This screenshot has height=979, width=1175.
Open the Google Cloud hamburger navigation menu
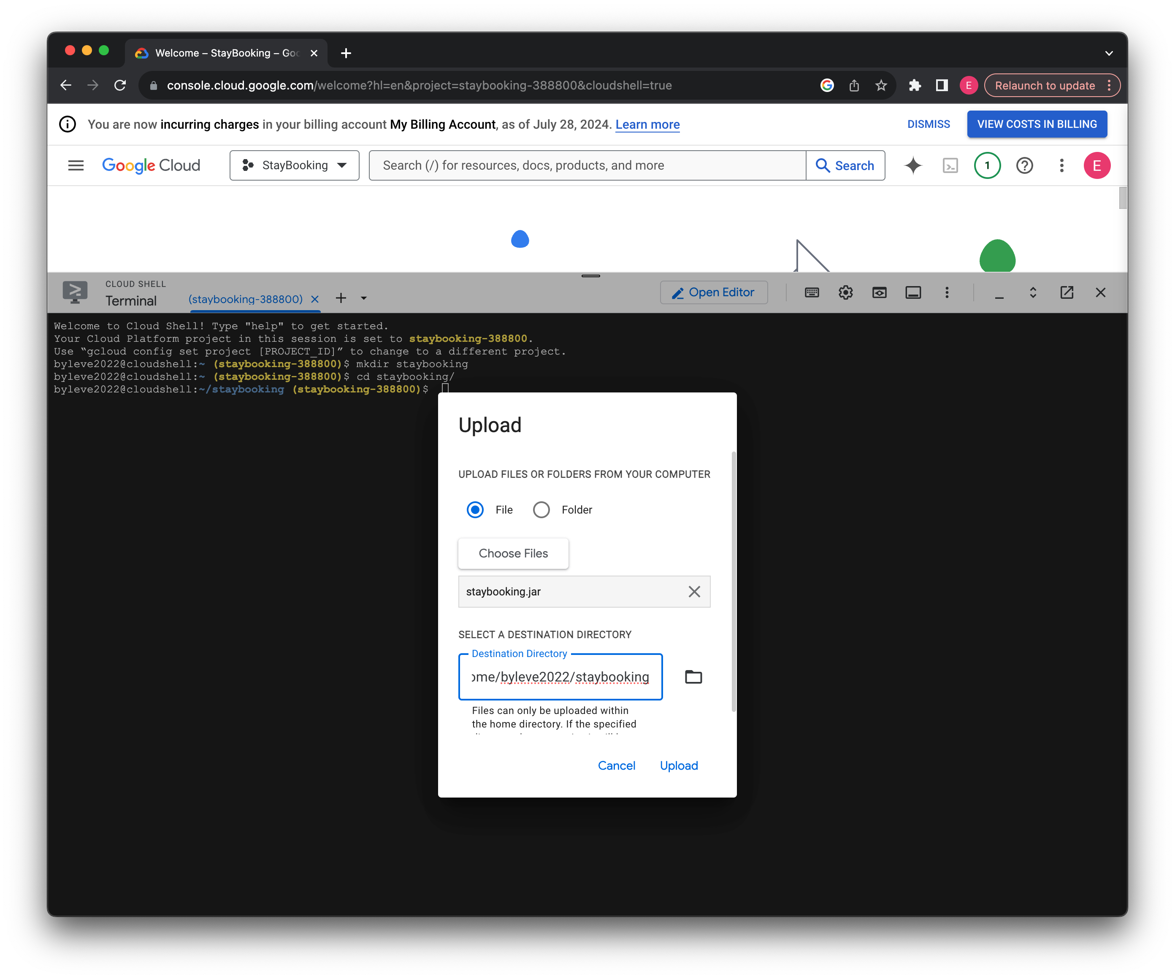pos(76,165)
